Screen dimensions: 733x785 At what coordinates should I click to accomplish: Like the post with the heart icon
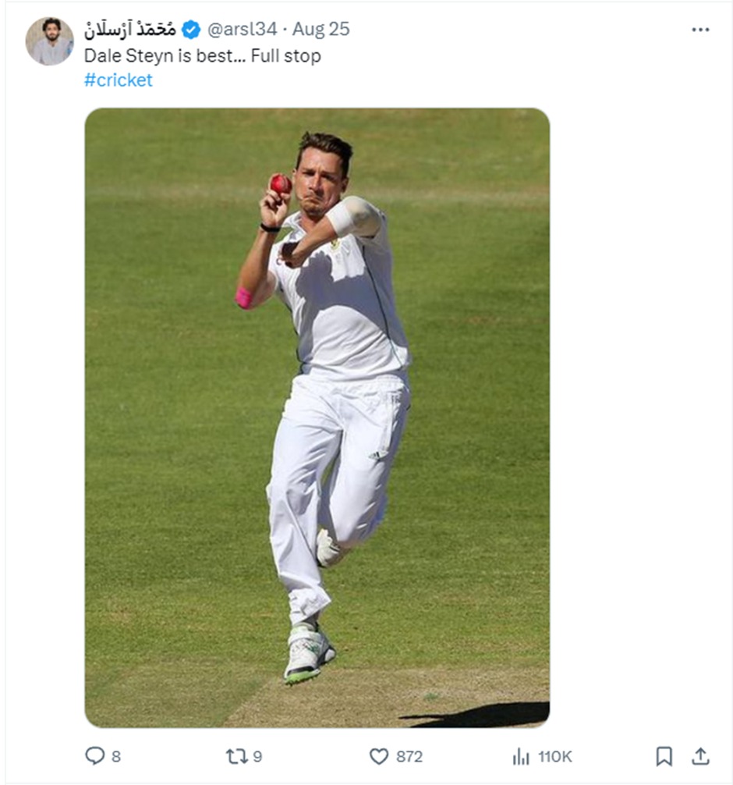379,756
